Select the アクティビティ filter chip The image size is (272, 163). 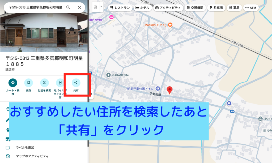(168, 8)
